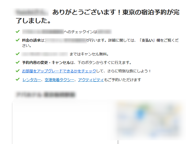Click the checkmark next to 予約内容の変更・キャンセル
Viewport: 194px width, 144px height.
click(x=17, y=63)
